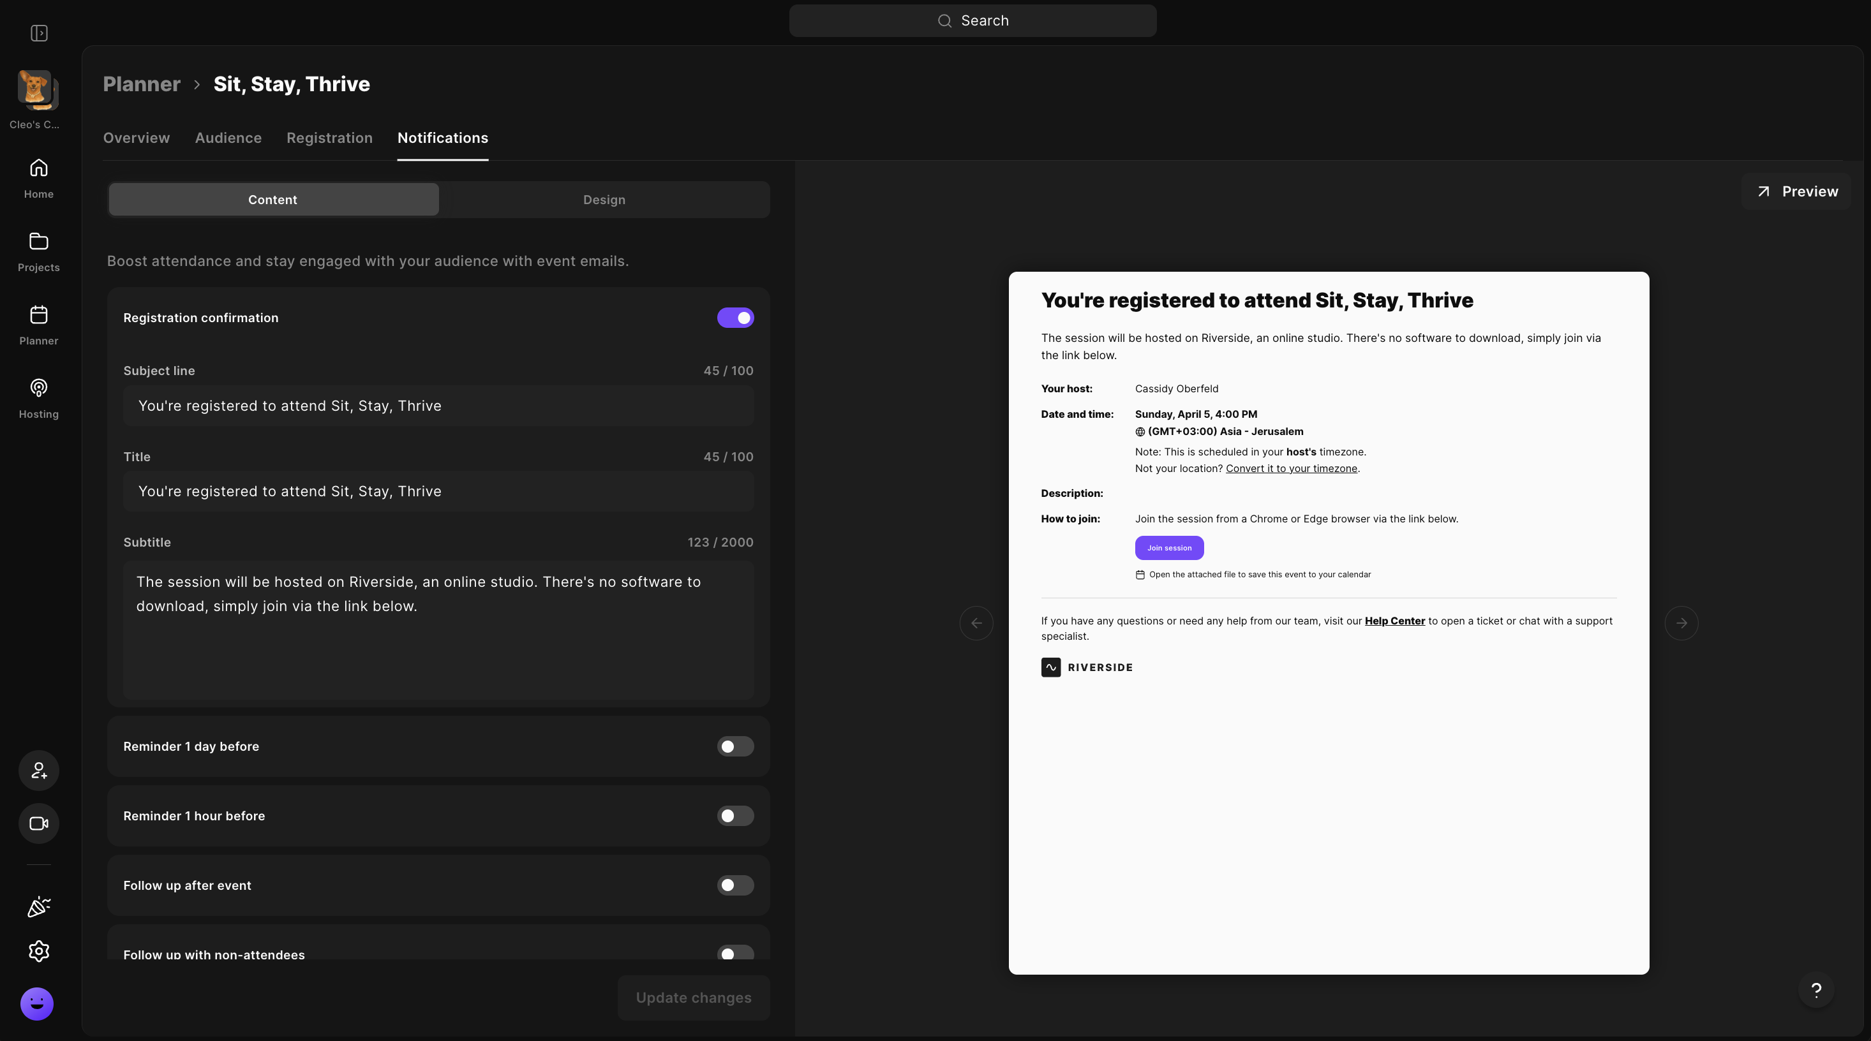The width and height of the screenshot is (1871, 1041).
Task: Switch to the Audience tab
Action: tap(228, 138)
